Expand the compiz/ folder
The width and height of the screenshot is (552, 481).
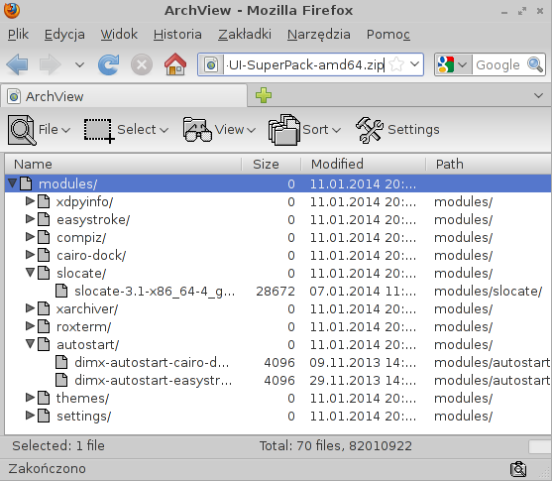tap(30, 237)
